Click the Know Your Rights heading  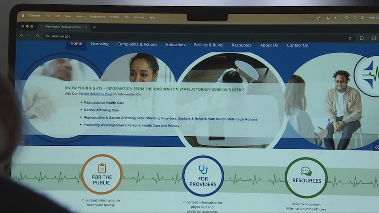pos(154,89)
